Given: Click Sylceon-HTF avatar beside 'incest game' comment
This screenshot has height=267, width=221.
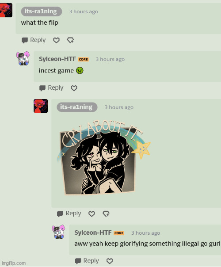Looking at the screenshot, I should point(23,58).
